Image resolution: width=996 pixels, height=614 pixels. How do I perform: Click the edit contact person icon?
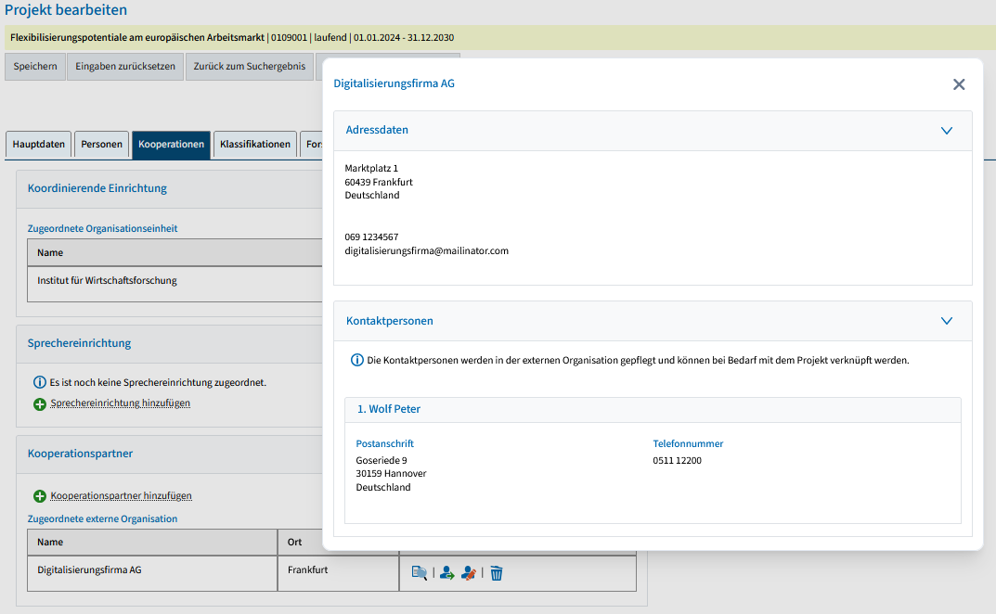469,573
